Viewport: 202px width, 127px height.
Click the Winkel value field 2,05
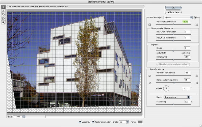[186, 88]
